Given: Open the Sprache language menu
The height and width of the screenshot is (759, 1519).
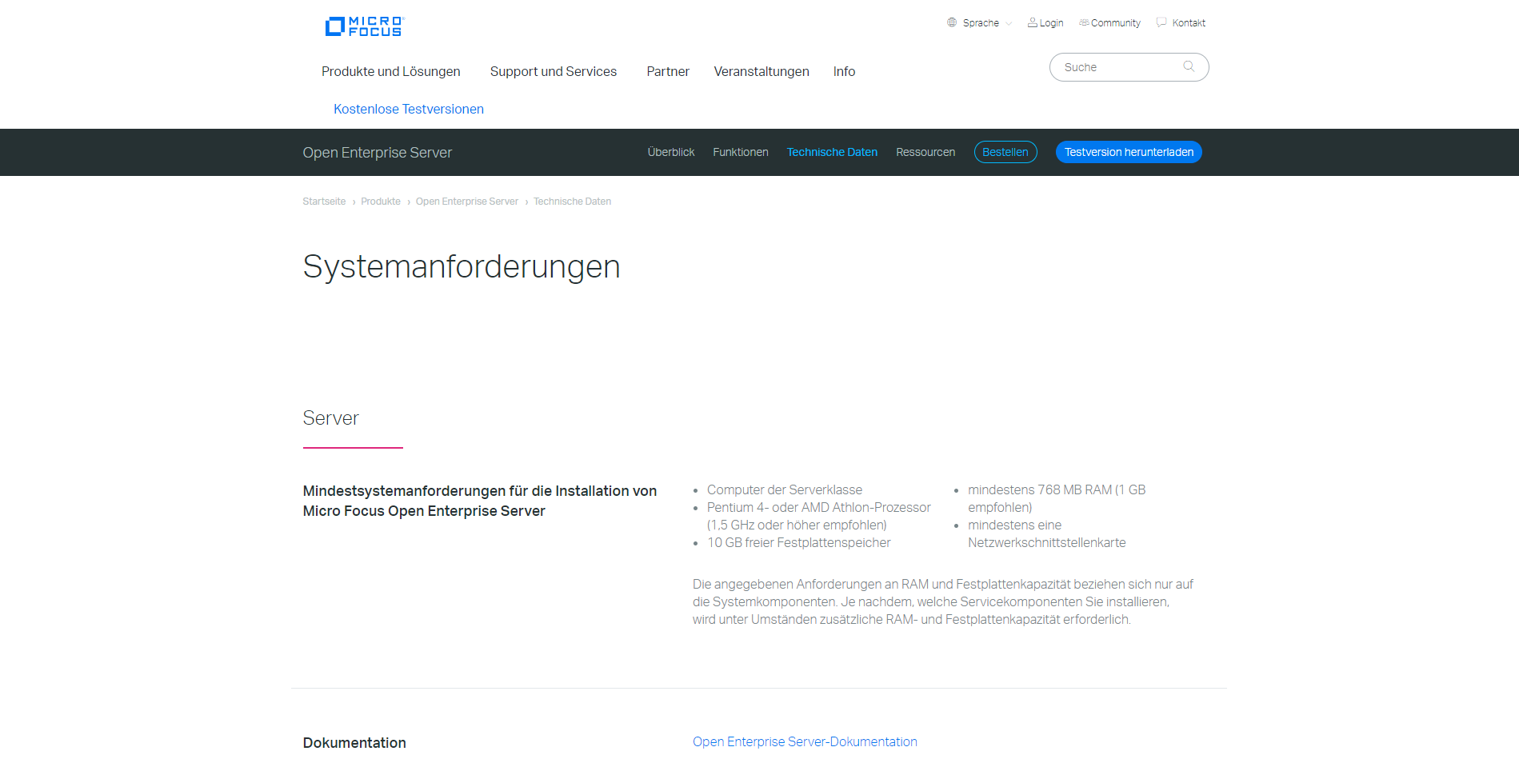Looking at the screenshot, I should click(981, 23).
